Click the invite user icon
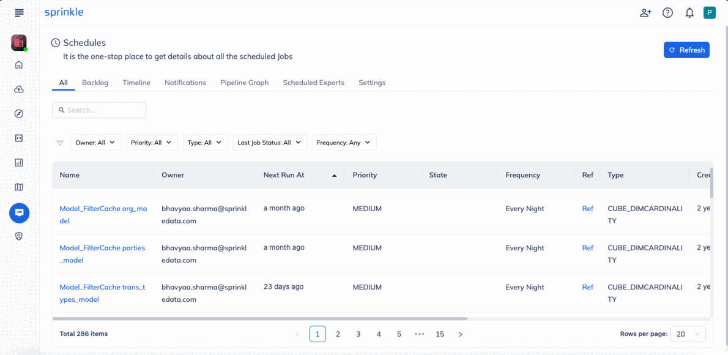This screenshot has width=728, height=355. 645,13
